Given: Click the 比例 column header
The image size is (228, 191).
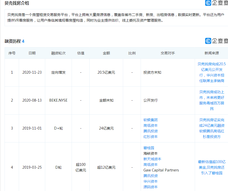Looking at the screenshot, I should [x=132, y=53].
